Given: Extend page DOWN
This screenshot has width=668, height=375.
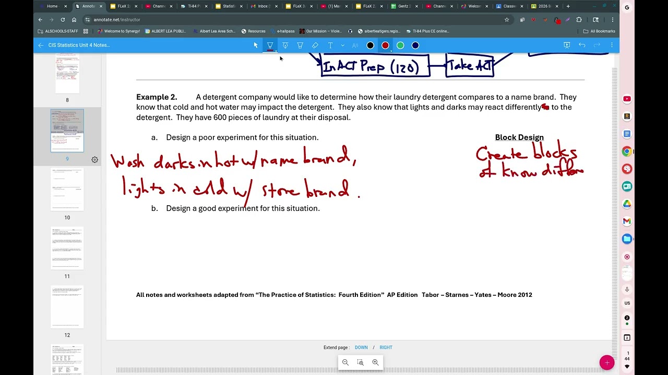Looking at the screenshot, I should pyautogui.click(x=361, y=347).
